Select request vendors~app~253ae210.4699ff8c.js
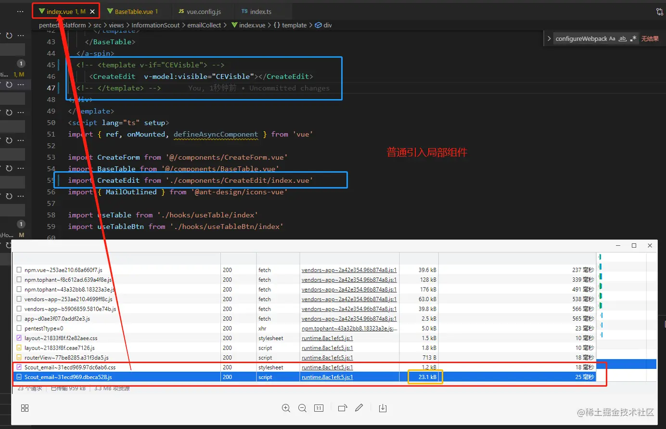666x429 pixels. (x=68, y=299)
